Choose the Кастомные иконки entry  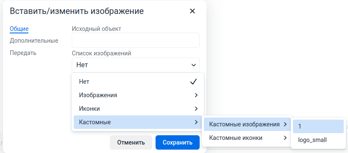pyautogui.click(x=247, y=138)
